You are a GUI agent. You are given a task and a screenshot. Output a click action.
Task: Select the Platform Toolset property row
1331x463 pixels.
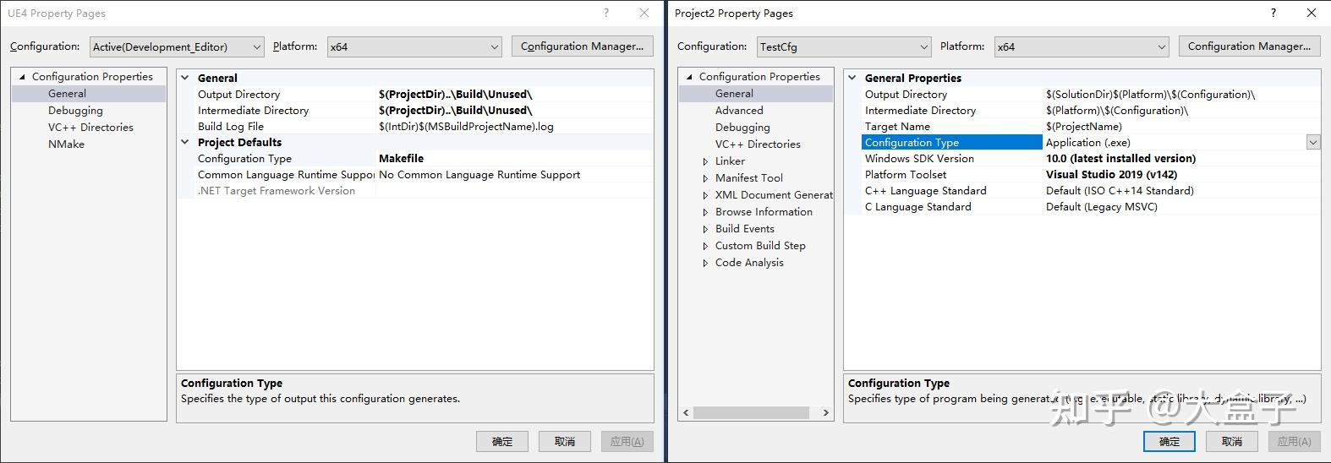[x=906, y=175]
